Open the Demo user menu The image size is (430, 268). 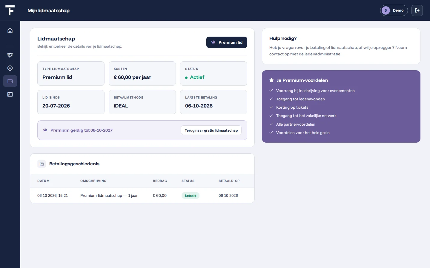(x=394, y=10)
